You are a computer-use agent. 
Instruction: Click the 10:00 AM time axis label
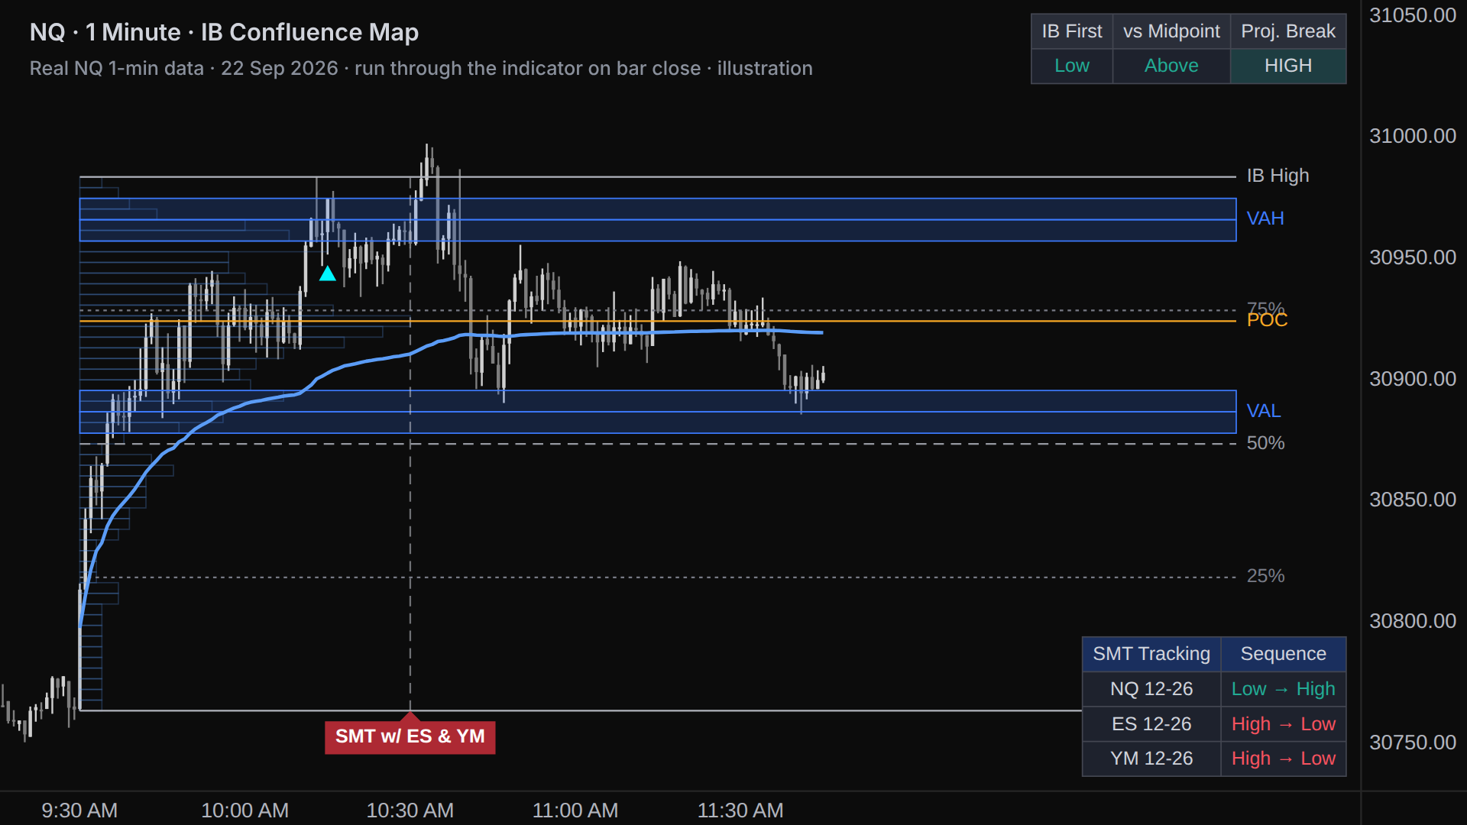244,810
